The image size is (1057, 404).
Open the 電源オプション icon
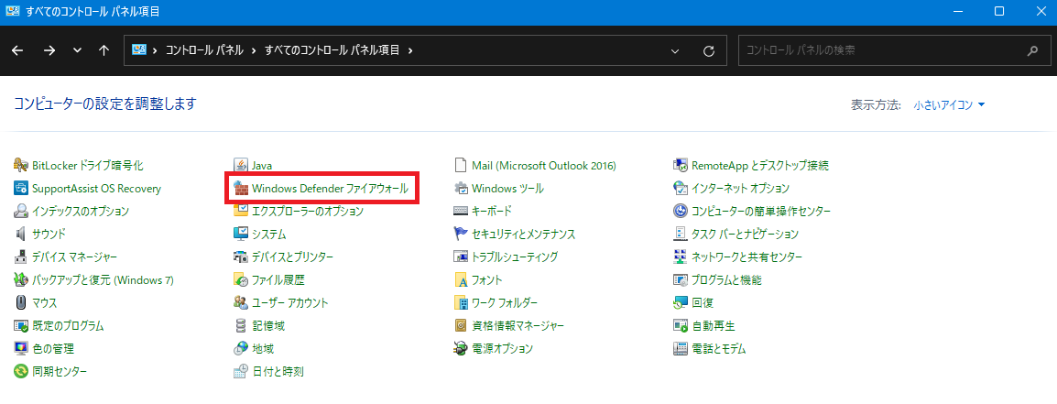(x=461, y=349)
